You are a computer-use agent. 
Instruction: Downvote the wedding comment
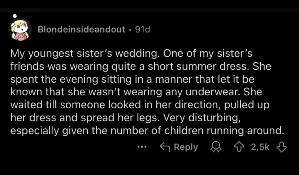(x=281, y=147)
